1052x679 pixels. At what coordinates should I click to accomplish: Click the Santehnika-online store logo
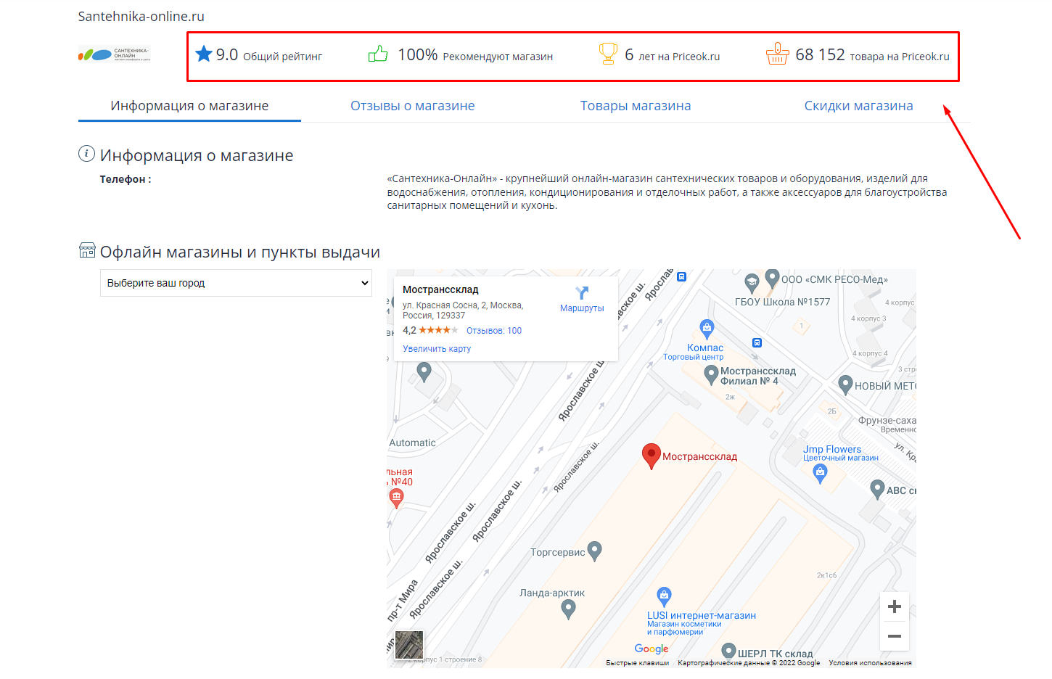[115, 54]
